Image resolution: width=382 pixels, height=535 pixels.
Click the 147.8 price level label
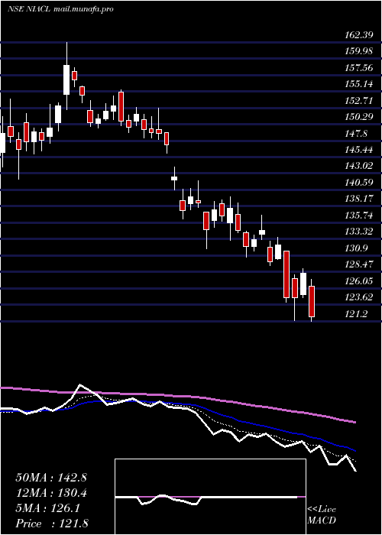(x=357, y=134)
